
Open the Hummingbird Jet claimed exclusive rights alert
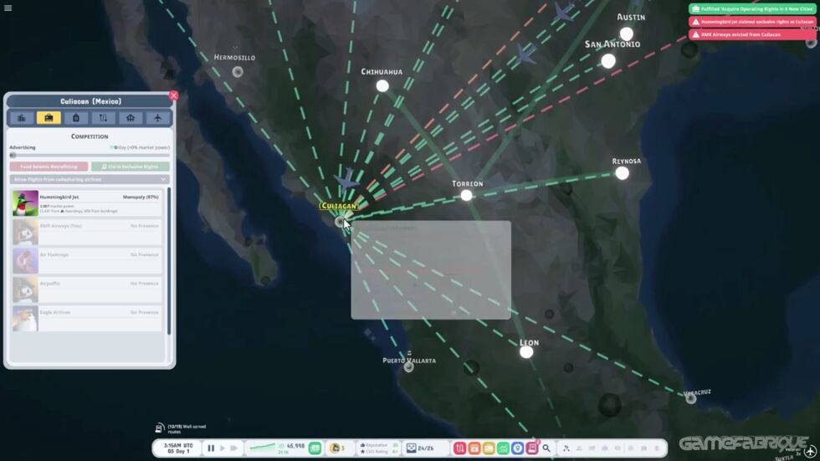(752, 22)
